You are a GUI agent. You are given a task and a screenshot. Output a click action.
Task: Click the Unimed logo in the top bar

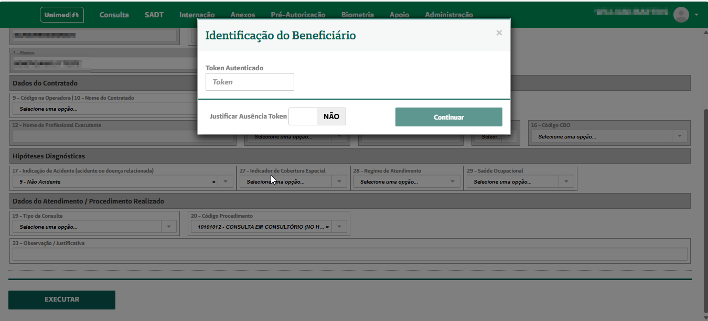pyautogui.click(x=61, y=14)
